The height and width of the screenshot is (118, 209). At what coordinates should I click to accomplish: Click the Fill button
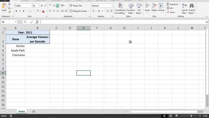(x=170, y=8)
